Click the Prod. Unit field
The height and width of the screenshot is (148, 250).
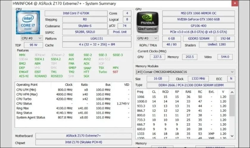point(120,32)
